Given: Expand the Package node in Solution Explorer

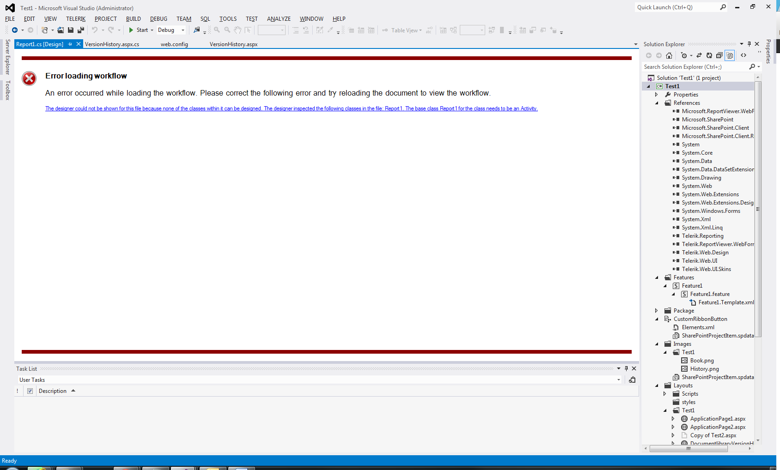Looking at the screenshot, I should click(x=656, y=311).
